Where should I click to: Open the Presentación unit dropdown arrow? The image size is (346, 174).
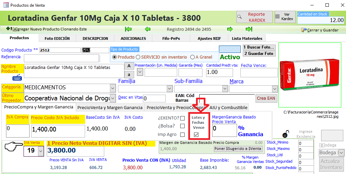[x=140, y=72]
